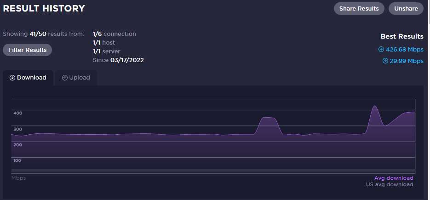Switch to the Upload tab

76,78
